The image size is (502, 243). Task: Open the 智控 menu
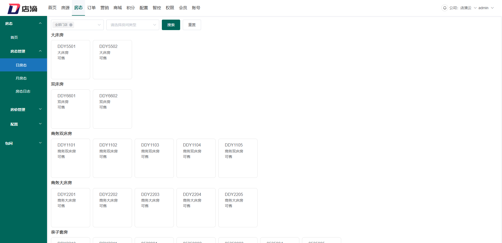[x=157, y=8]
